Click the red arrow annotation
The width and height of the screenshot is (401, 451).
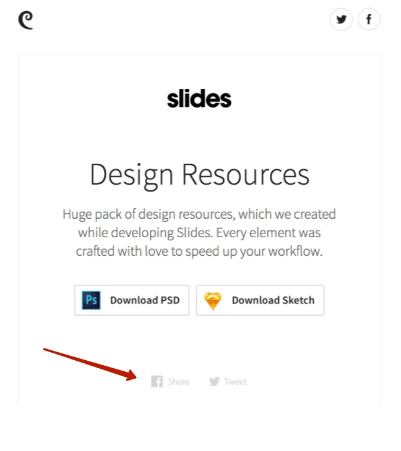coord(90,364)
